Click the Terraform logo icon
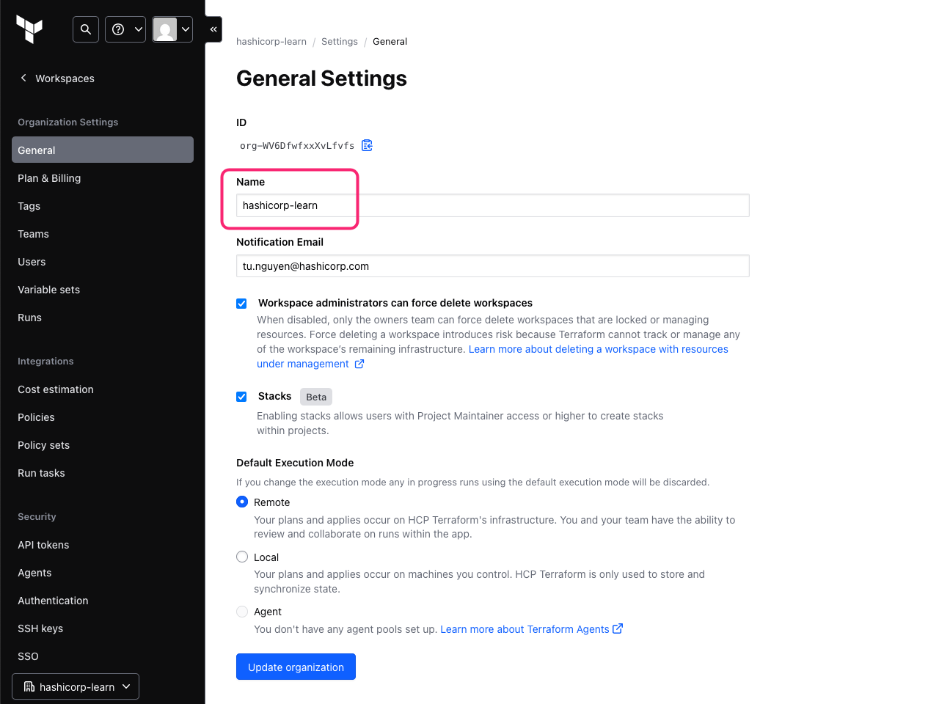Viewport: 939px width, 704px height. pos(29,29)
